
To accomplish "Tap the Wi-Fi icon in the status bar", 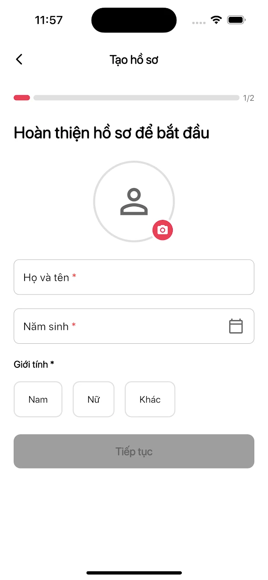I will pyautogui.click(x=216, y=20).
